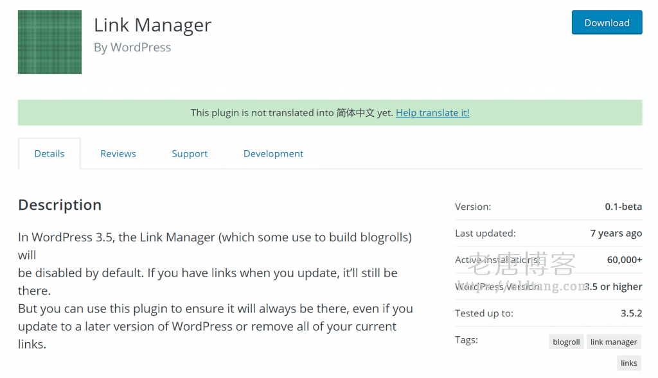Image resolution: width=658 pixels, height=378 pixels.
Task: Select the links tag
Action: [628, 363]
